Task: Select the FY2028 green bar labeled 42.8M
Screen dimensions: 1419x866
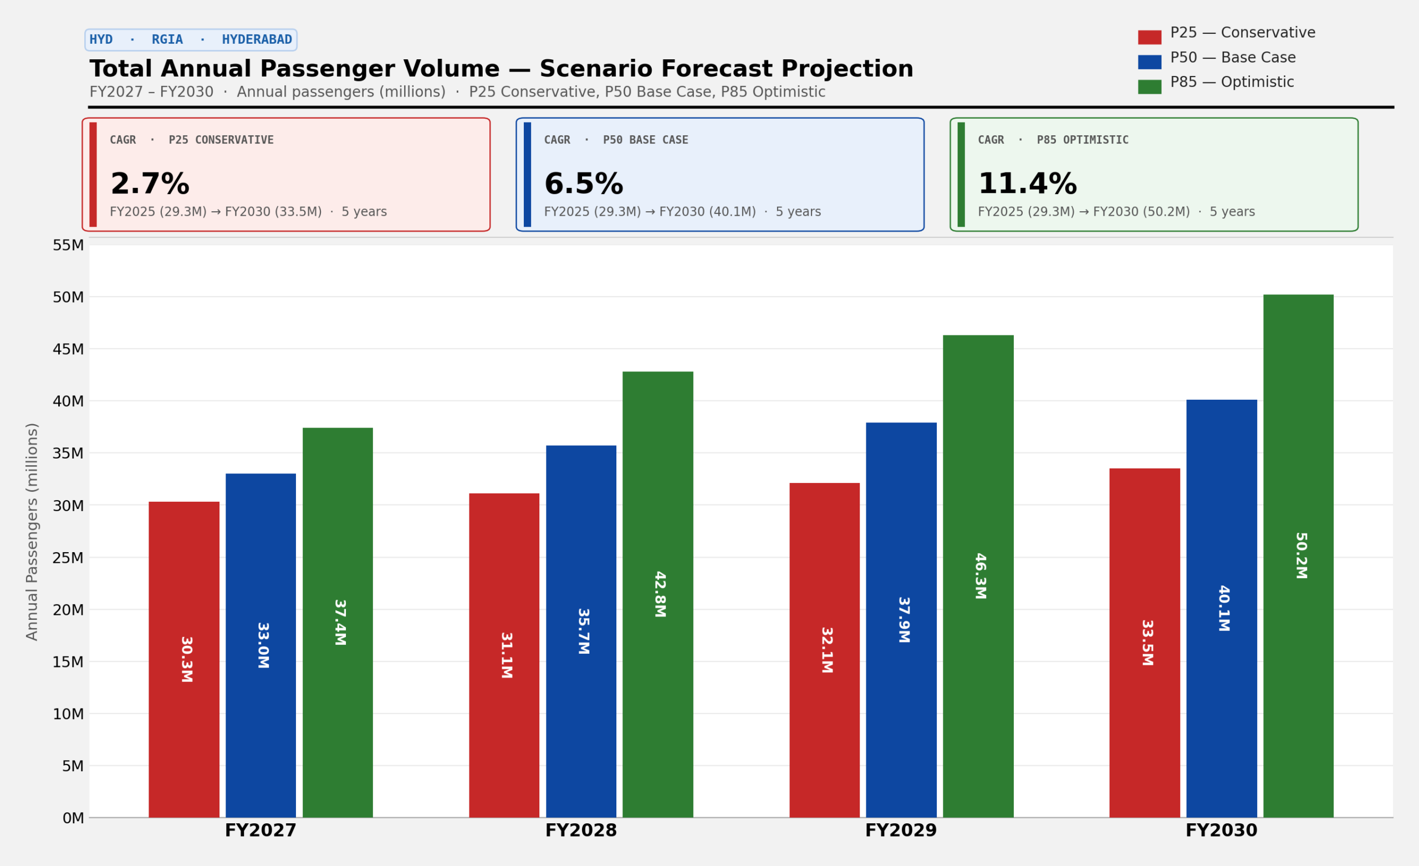Action: (x=657, y=595)
